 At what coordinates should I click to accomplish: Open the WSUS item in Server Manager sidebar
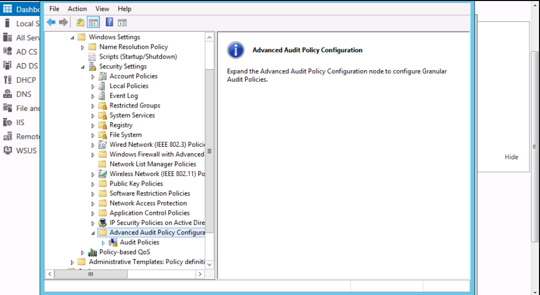coord(26,150)
